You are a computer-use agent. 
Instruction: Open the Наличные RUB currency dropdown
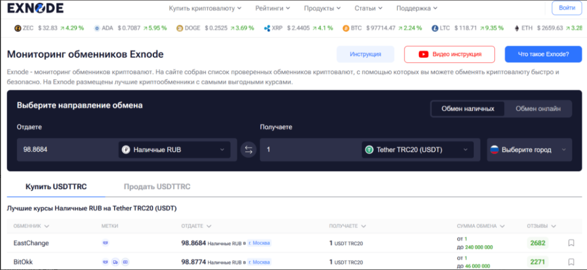tap(174, 150)
